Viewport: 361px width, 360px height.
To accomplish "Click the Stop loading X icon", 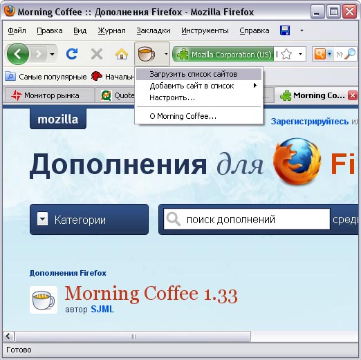I will click(x=97, y=55).
